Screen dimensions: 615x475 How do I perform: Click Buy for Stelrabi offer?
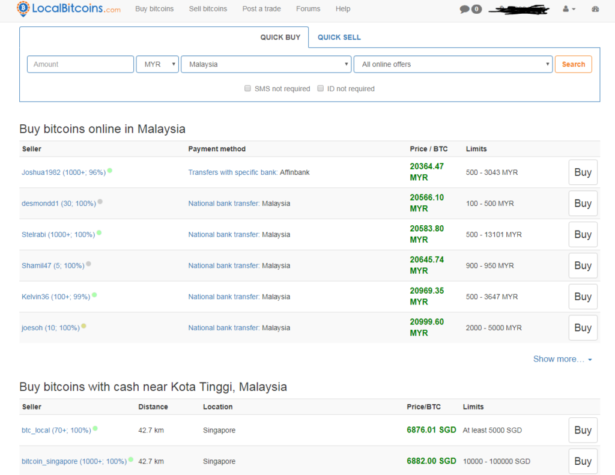pos(583,234)
